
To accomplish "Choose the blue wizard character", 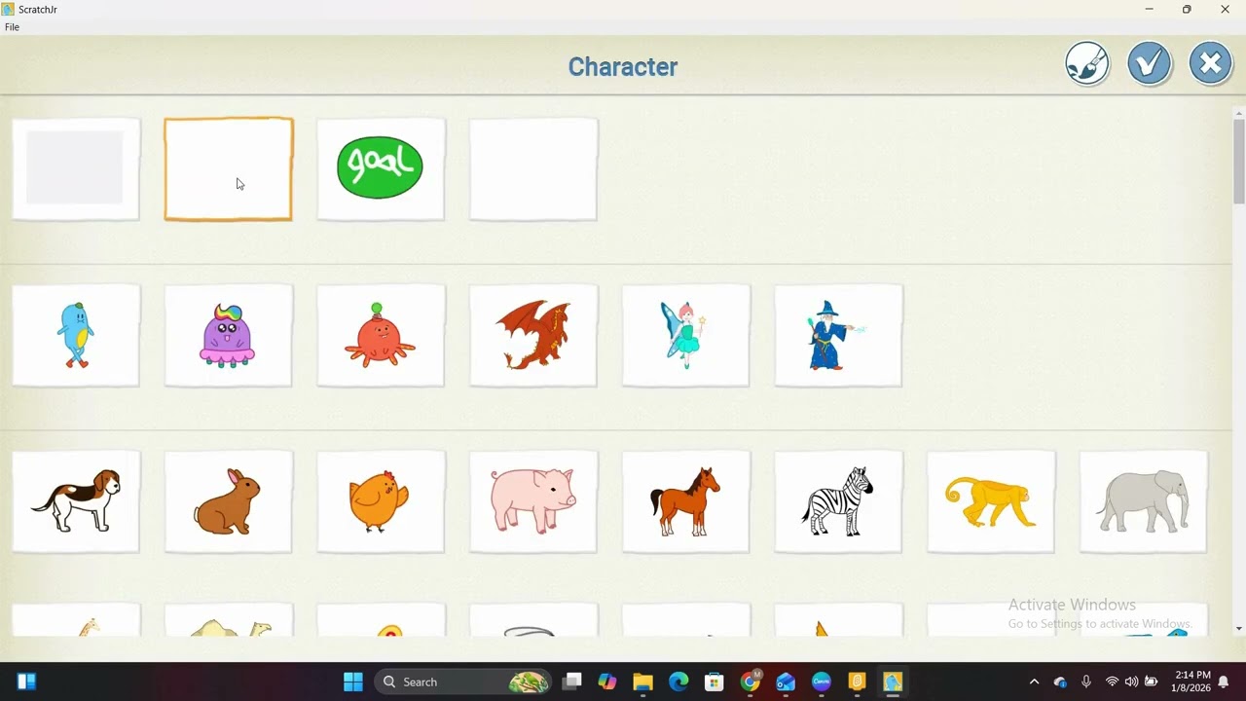I will tap(838, 335).
